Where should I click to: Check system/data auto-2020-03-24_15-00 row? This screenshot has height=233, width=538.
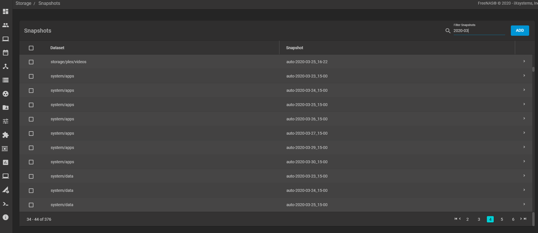pos(31,191)
